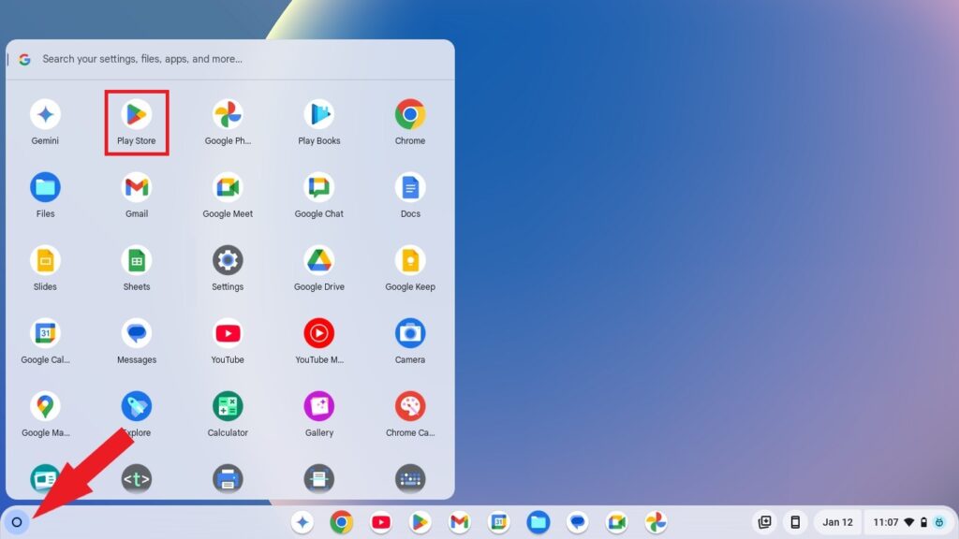Launch Google Meet from the shelf
959x539 pixels.
(616, 522)
